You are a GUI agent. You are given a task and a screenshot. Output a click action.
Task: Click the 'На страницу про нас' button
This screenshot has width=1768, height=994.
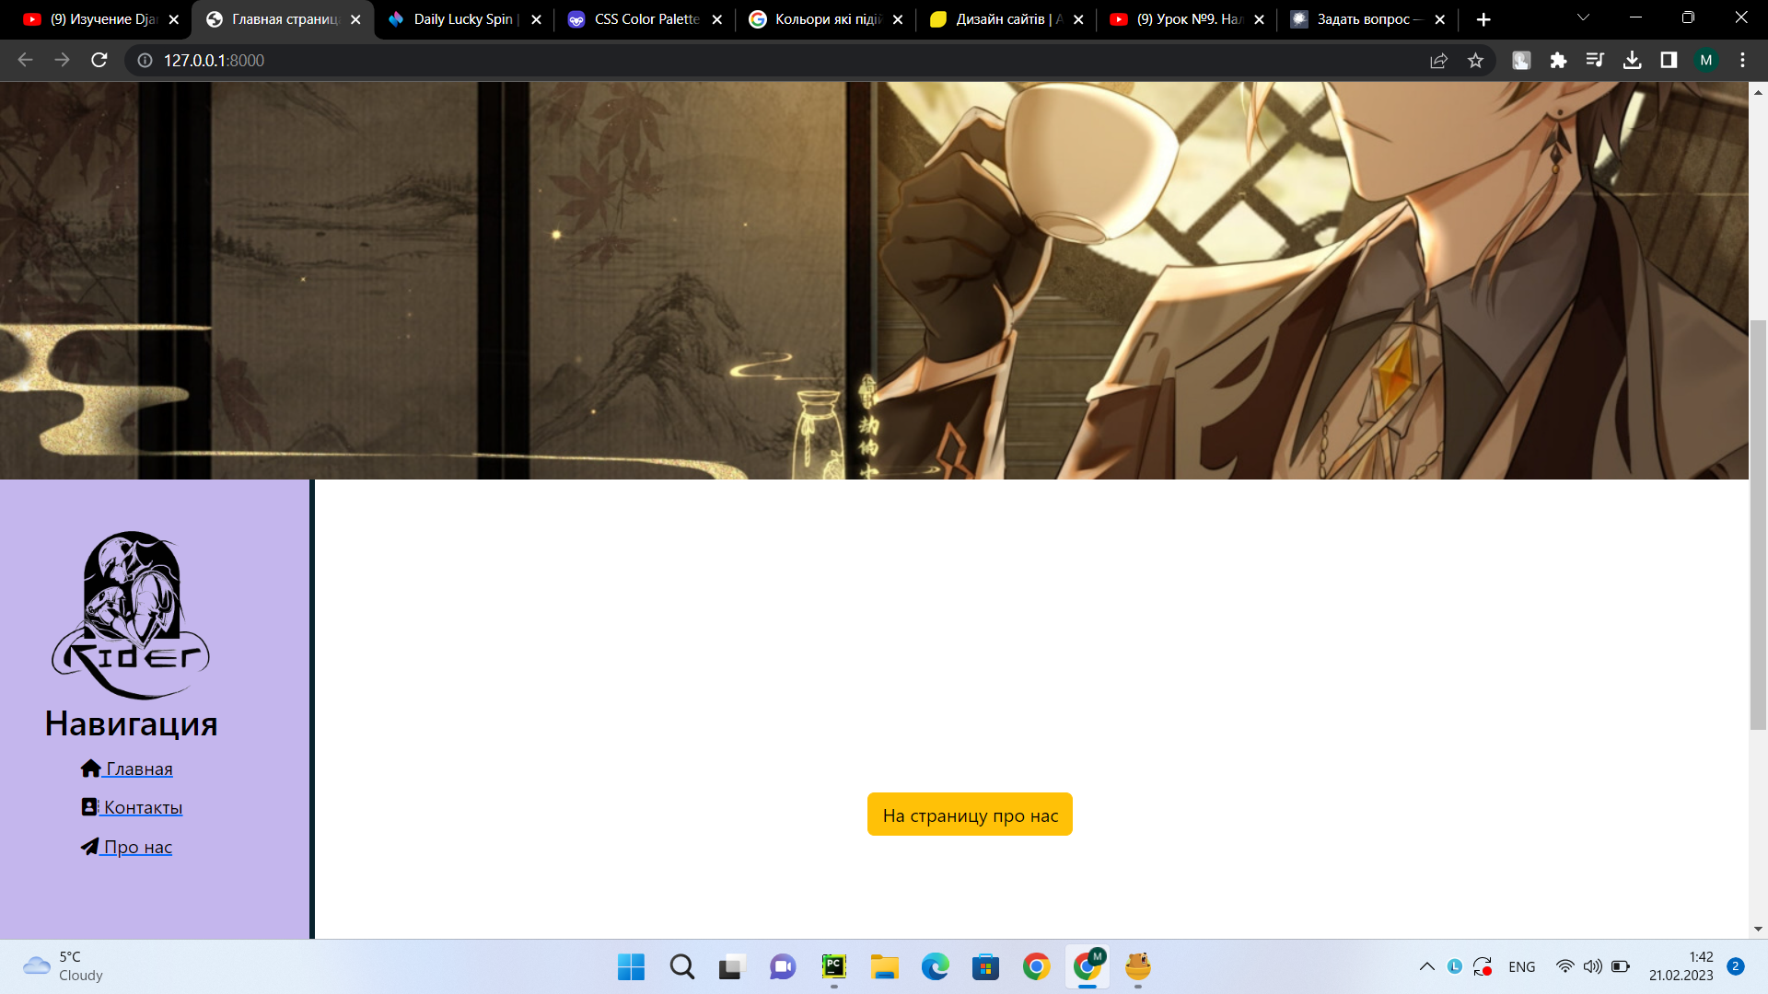tap(970, 815)
